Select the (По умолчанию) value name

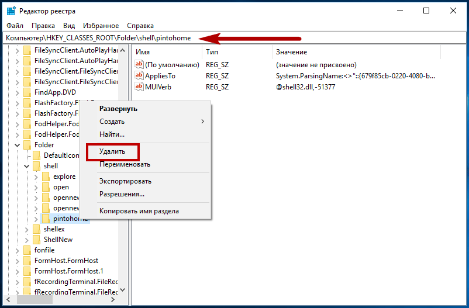172,65
